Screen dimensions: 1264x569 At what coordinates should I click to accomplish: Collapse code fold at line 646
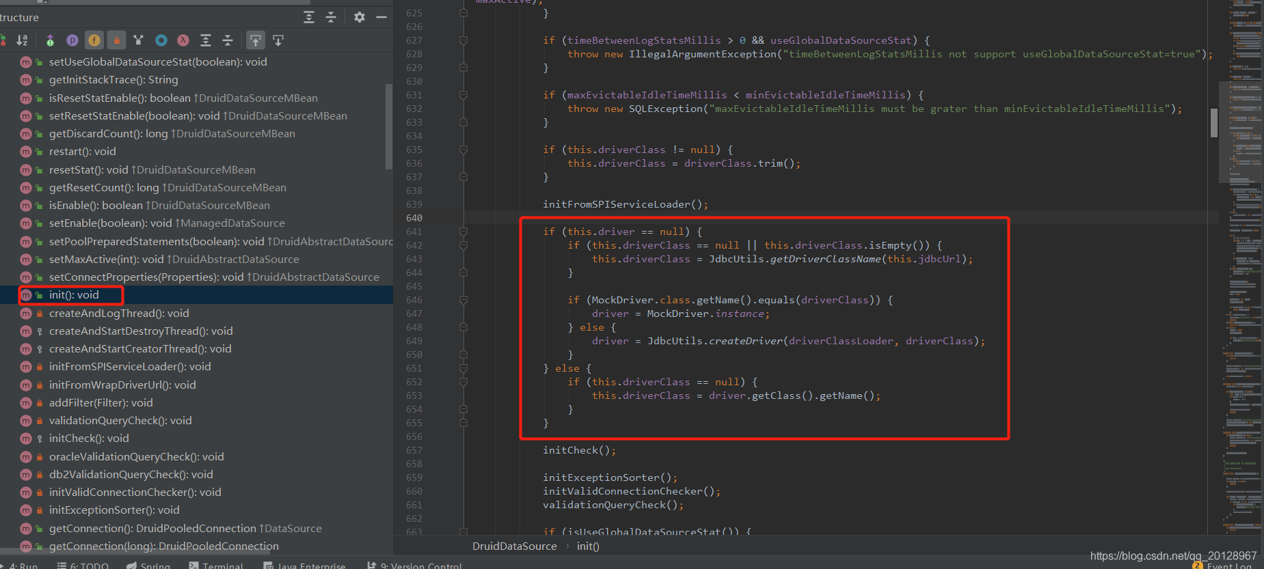(x=463, y=300)
